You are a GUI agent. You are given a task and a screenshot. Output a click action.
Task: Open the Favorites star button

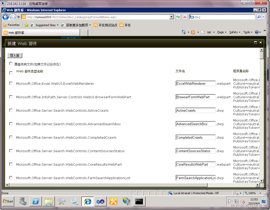(x=5, y=25)
